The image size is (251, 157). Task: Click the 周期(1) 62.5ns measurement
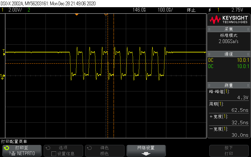(x=229, y=107)
